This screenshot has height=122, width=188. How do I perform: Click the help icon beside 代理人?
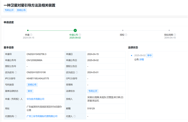point(75,116)
